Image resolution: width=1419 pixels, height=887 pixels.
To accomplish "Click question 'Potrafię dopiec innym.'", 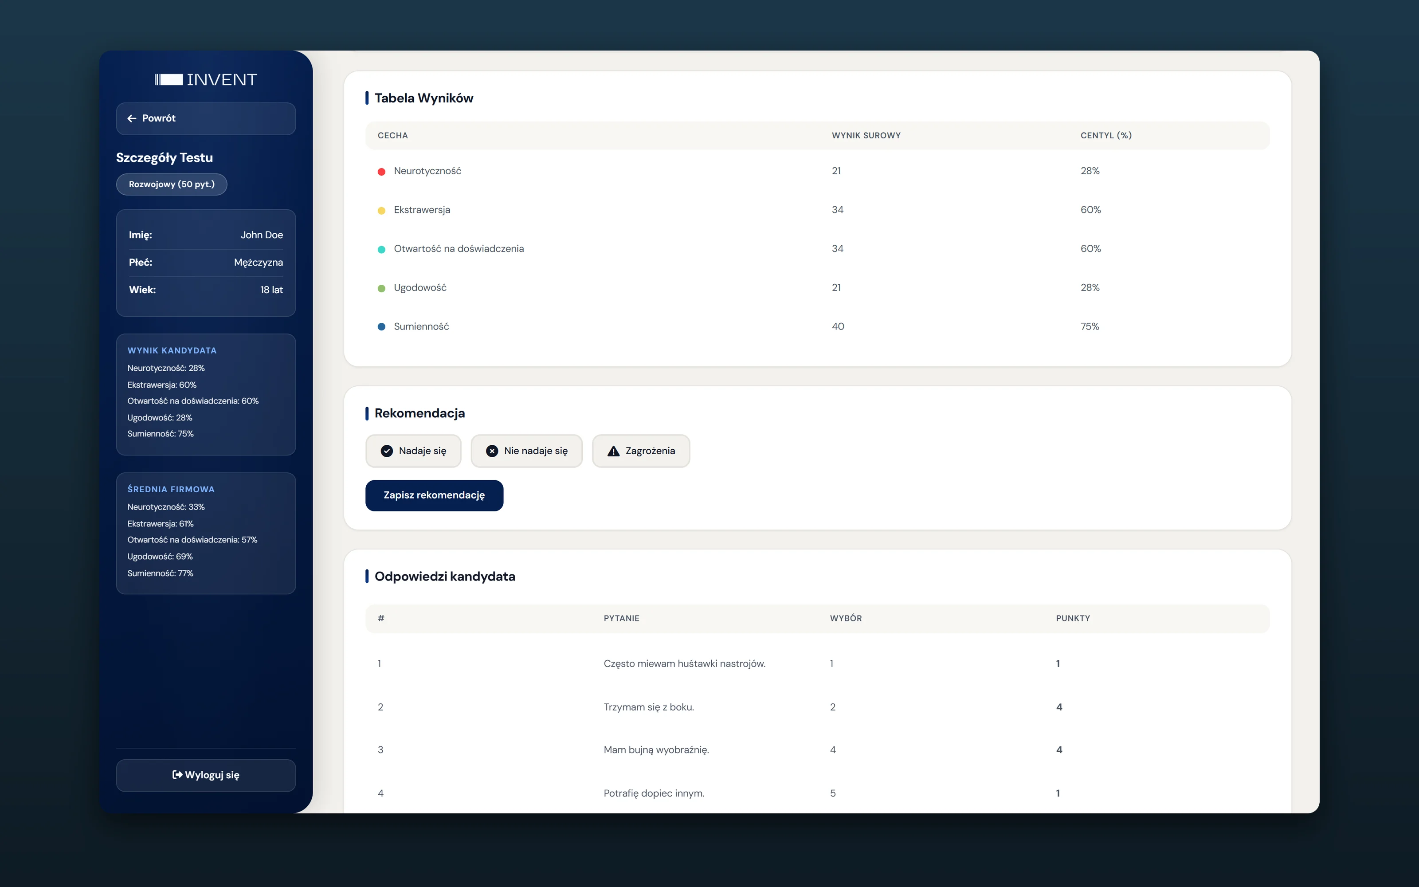I will point(654,793).
